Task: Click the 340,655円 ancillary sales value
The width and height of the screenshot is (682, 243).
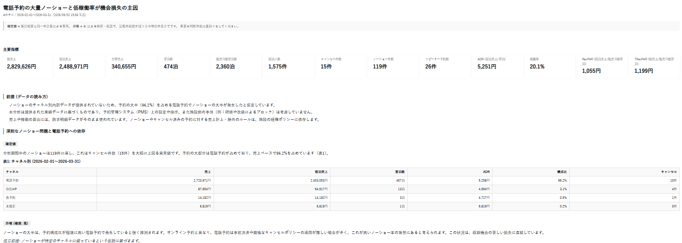Action: click(124, 67)
